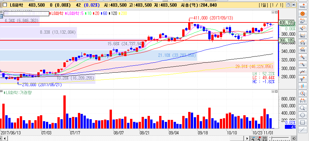The width and height of the screenshot is (309, 141).
Task: Toggle LG화학 candlestick series legend
Action: 56,14
